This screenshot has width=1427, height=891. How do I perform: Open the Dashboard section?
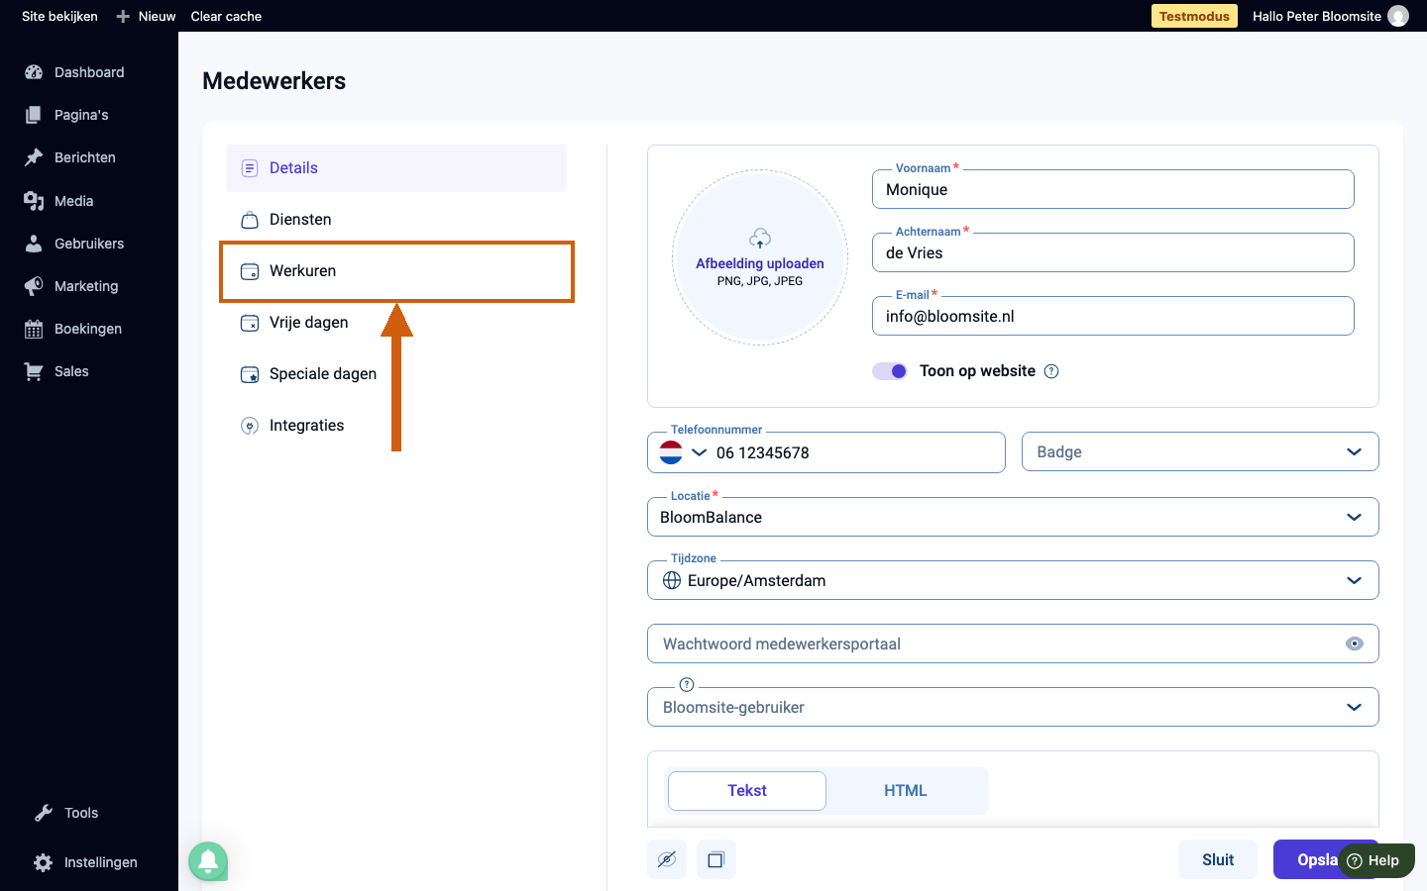89,72
